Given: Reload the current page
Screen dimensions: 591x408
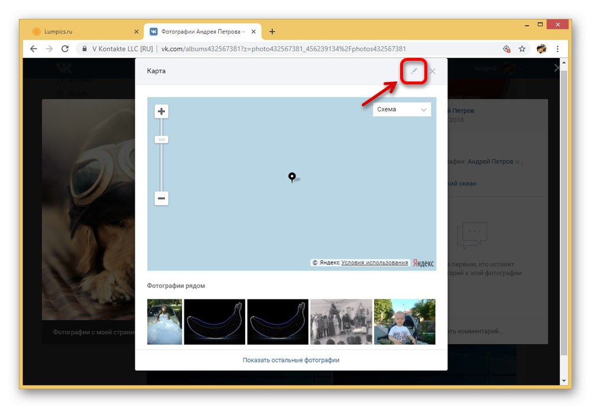Looking at the screenshot, I should click(65, 48).
